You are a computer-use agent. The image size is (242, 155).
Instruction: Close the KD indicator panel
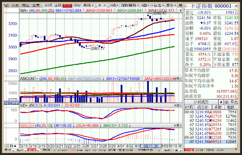(x=181, y=105)
